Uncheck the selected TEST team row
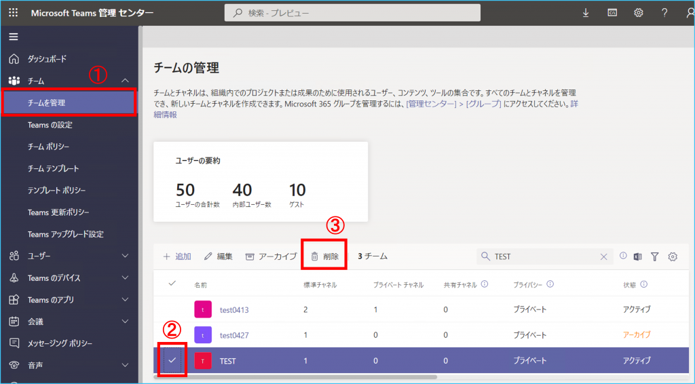This screenshot has width=695, height=384. click(x=172, y=360)
